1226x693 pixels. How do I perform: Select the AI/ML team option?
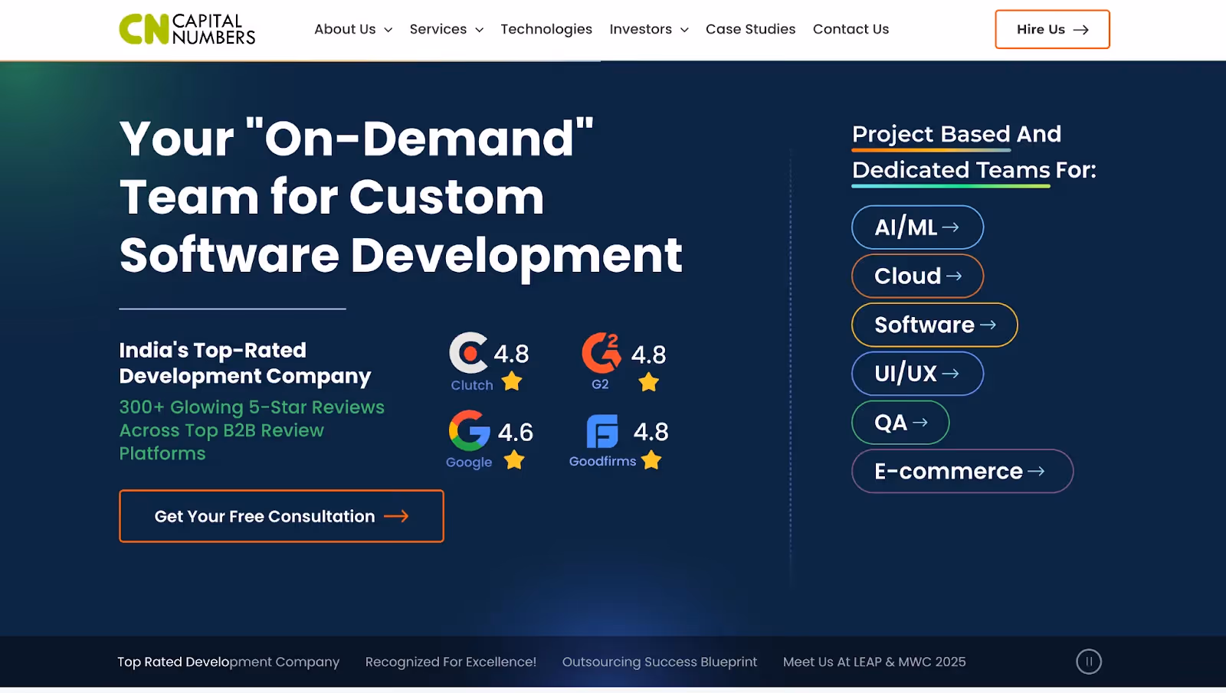(x=917, y=227)
